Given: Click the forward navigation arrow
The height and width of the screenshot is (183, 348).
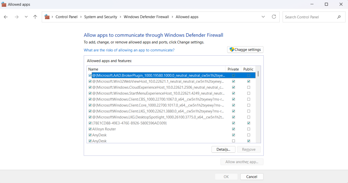Looking at the screenshot, I should (x=16, y=17).
